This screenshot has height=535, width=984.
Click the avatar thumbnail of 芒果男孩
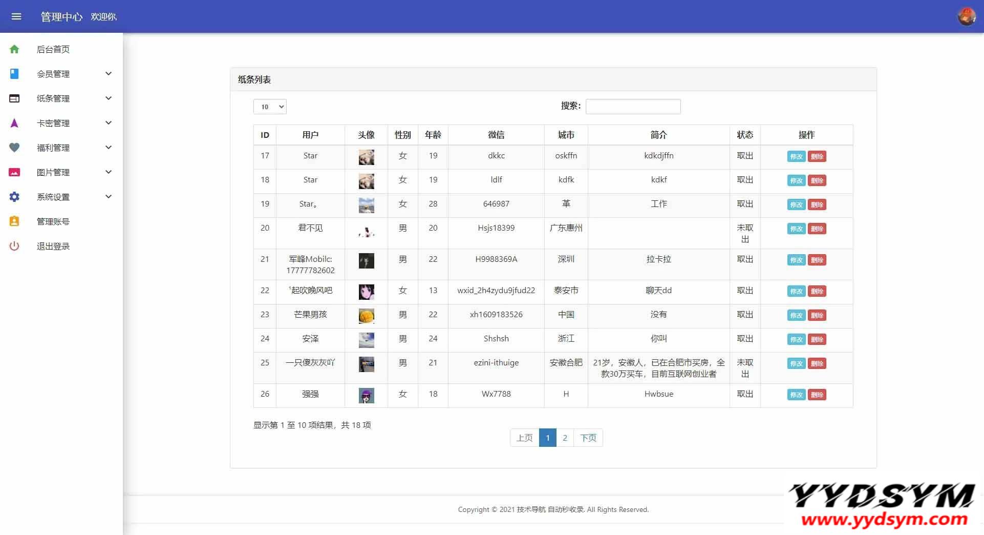[366, 316]
